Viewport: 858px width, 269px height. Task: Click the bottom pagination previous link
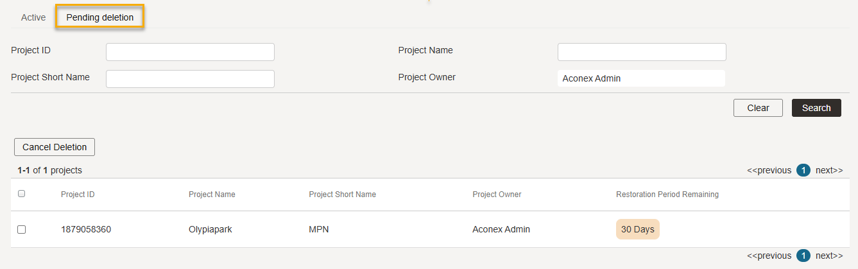pyautogui.click(x=769, y=256)
